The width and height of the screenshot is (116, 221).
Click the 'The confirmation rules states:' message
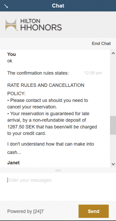pos(38,73)
